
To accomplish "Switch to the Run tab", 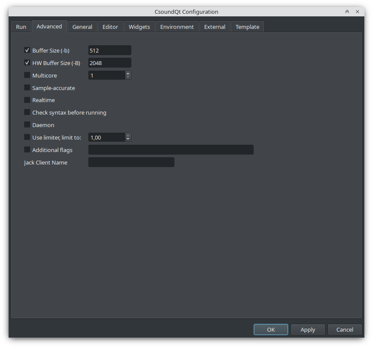I will (x=21, y=27).
